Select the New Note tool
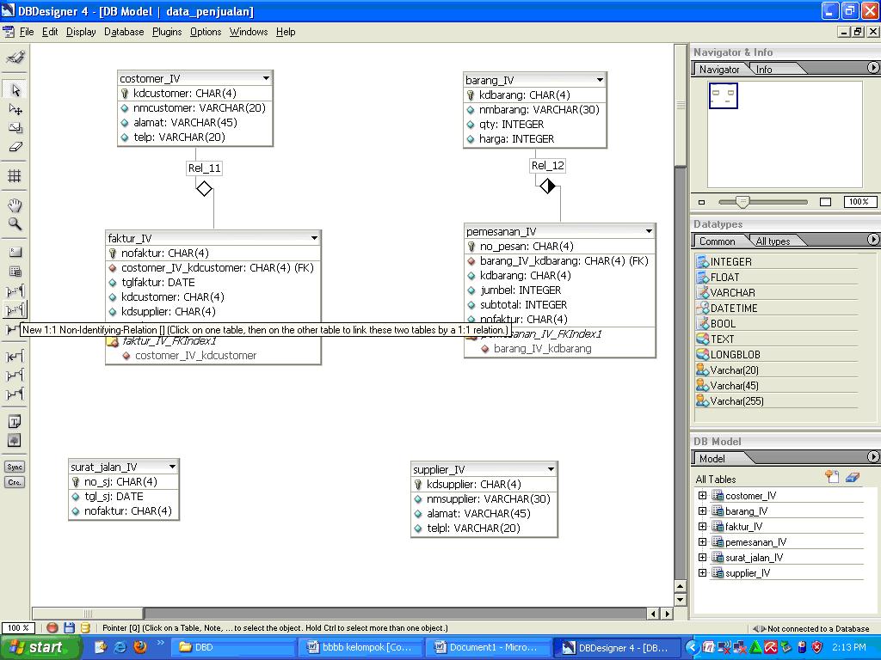 pos(15,421)
